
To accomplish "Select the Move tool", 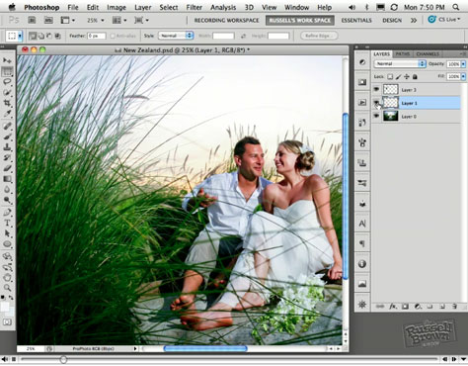I will click(x=7, y=60).
